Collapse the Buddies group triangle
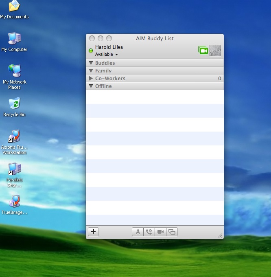This screenshot has width=271, height=277. coord(91,63)
